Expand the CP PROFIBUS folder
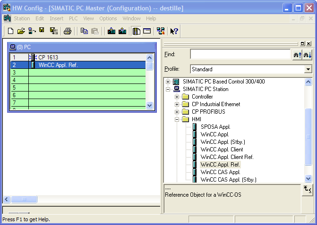 (x=177, y=112)
